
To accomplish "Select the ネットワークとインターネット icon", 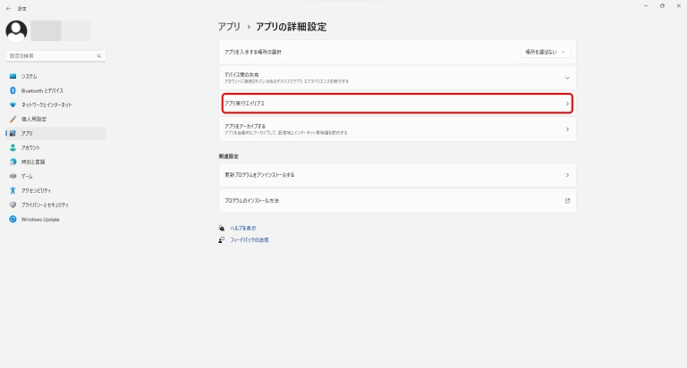I will click(13, 105).
